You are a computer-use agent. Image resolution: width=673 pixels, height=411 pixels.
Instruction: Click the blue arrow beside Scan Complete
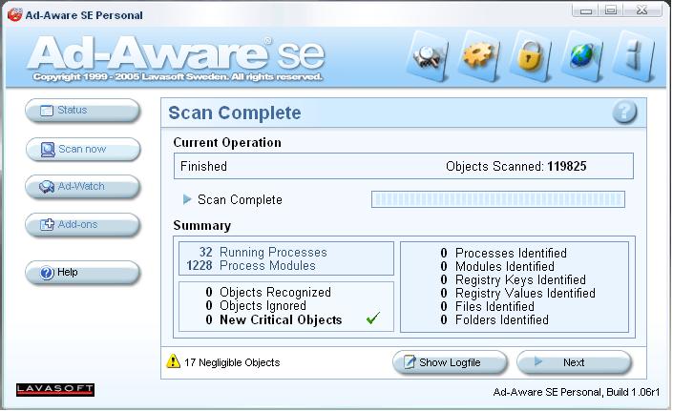point(187,199)
